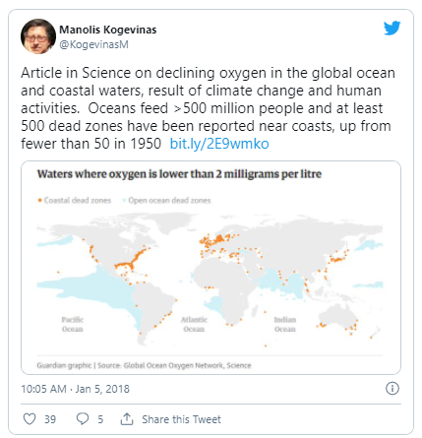Viewport: 422px width, 438px height.
Task: Click the orange Coastal dead zones legend dot
Action: pos(40,200)
